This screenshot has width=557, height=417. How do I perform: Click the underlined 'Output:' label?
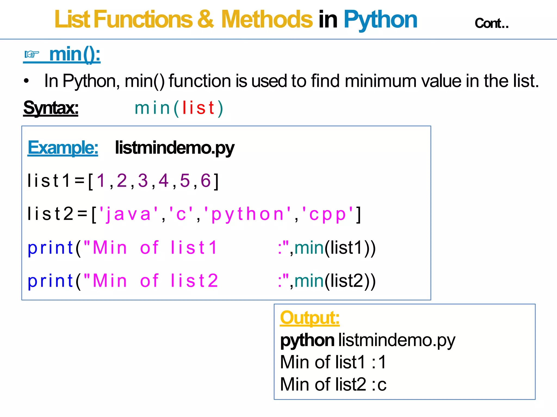coord(310,318)
